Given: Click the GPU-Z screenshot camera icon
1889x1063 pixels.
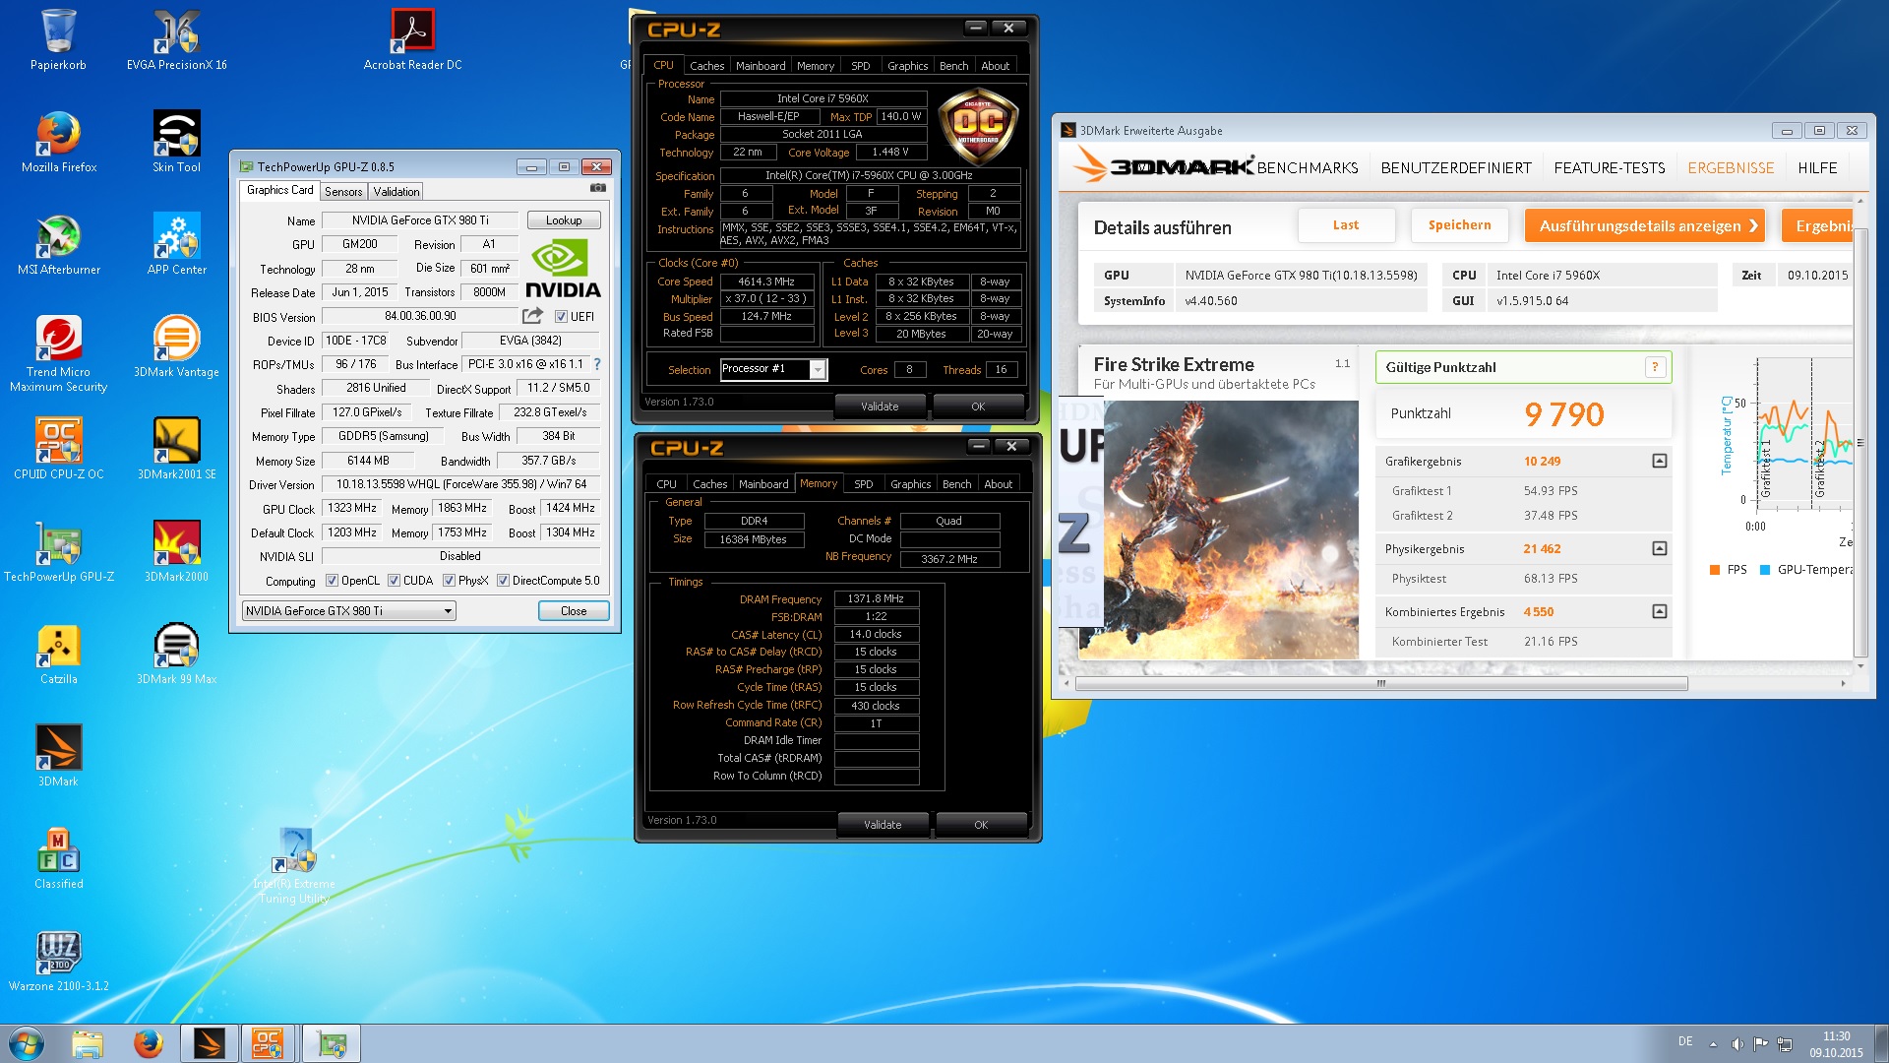Looking at the screenshot, I should (597, 188).
